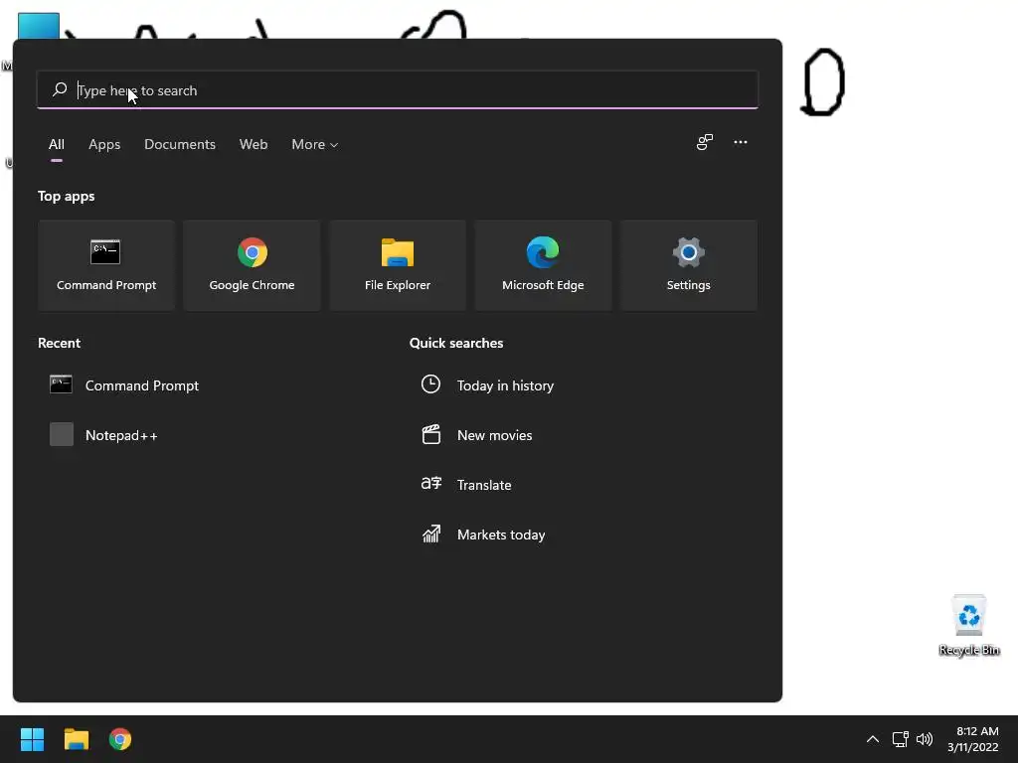Open Command Prompt from the Recent list
1018x763 pixels.
124,385
